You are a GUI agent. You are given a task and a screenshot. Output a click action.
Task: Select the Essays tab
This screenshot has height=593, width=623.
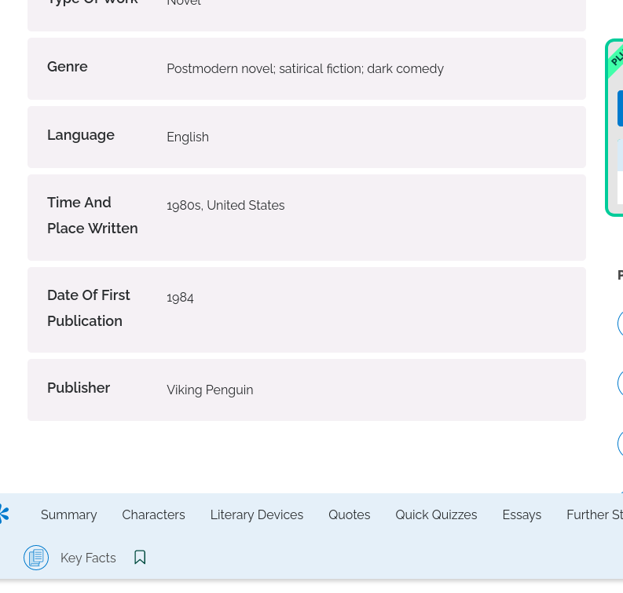[522, 514]
